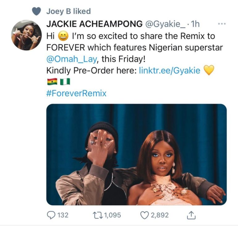Follow the linktr.ee/Gyakie pre-order link
This screenshot has height=227, width=238.
pos(170,71)
